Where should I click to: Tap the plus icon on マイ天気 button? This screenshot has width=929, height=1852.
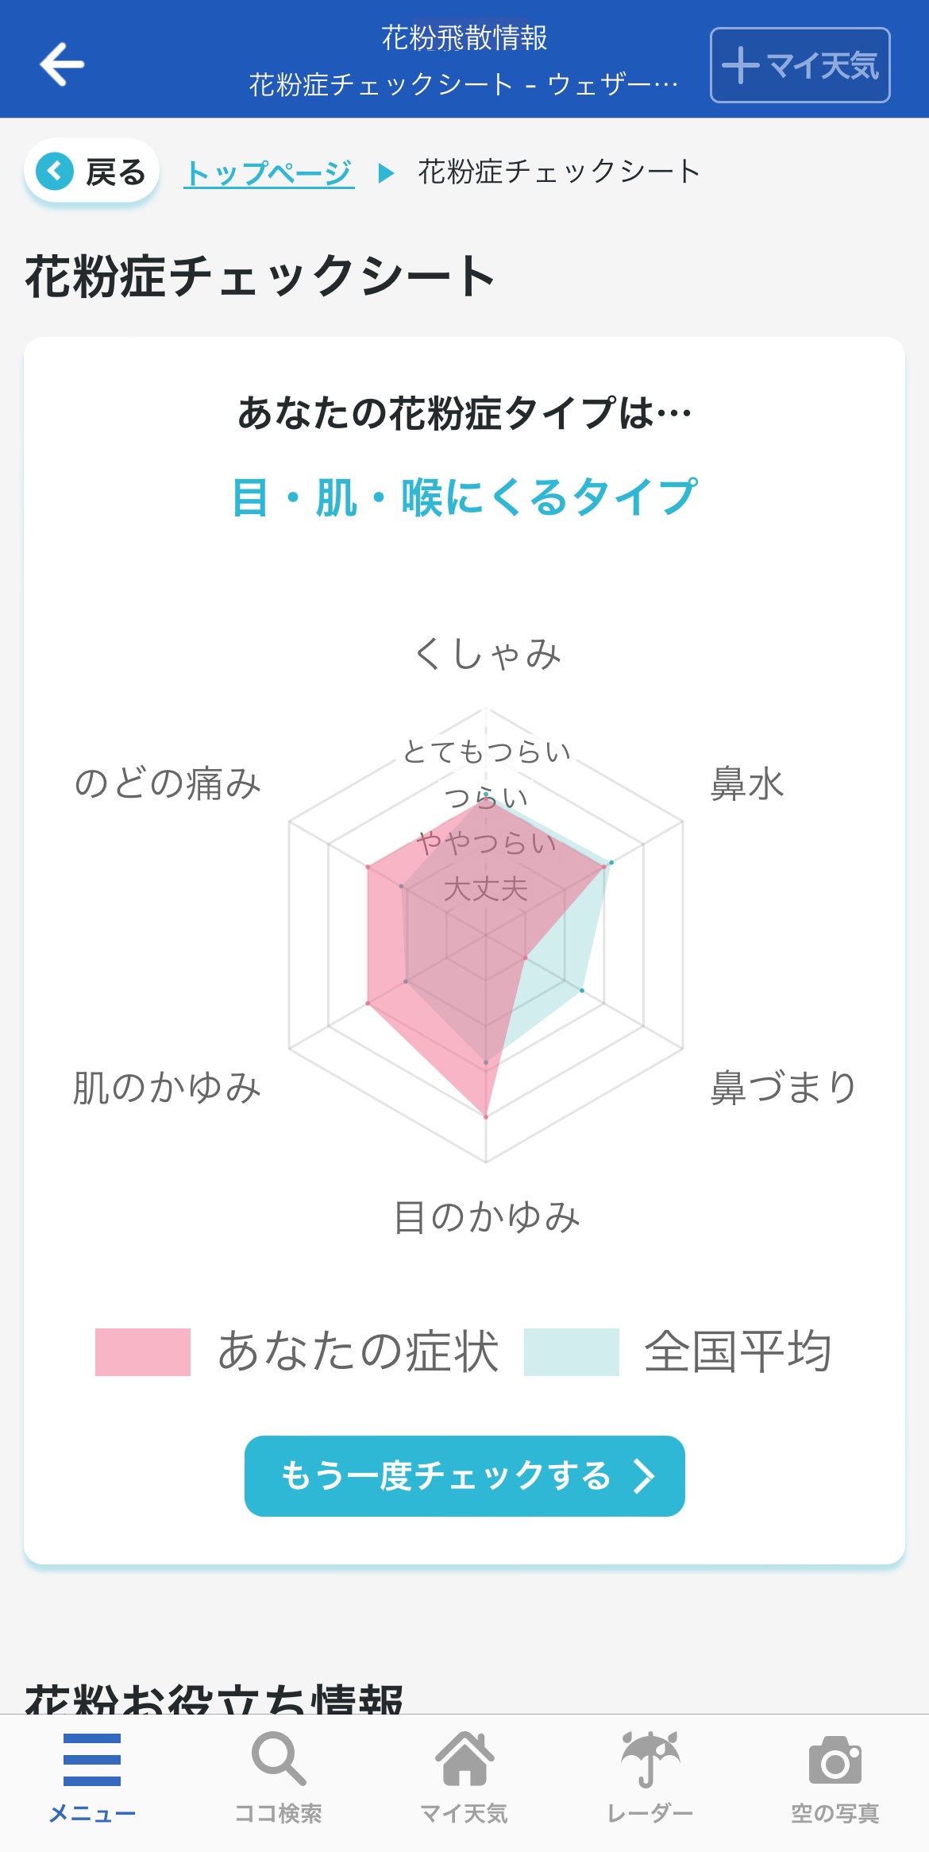click(741, 65)
